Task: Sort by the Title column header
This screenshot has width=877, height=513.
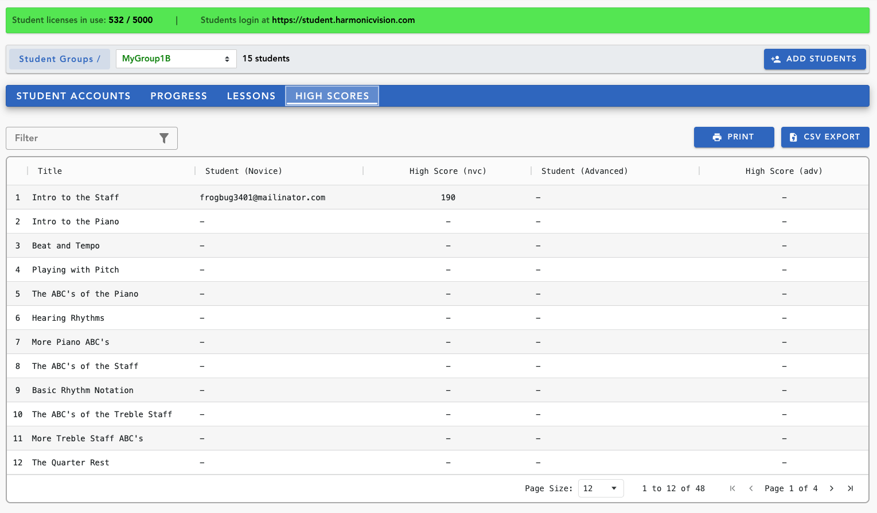Action: [x=50, y=171]
